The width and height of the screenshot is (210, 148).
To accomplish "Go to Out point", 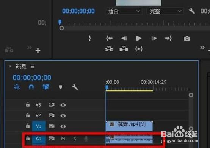I will pyautogui.click(x=168, y=38).
